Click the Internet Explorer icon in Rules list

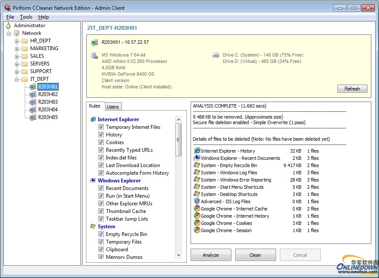[x=93, y=119]
